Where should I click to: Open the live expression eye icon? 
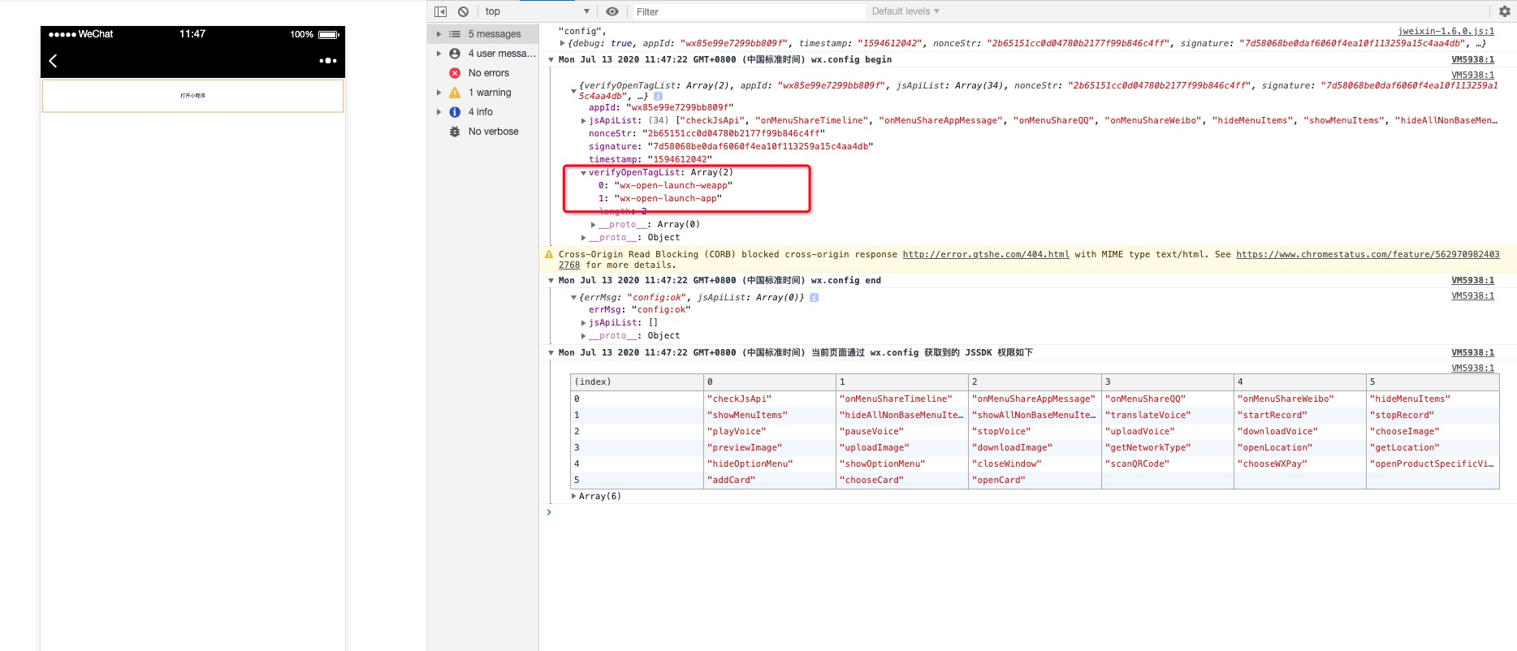pos(612,11)
